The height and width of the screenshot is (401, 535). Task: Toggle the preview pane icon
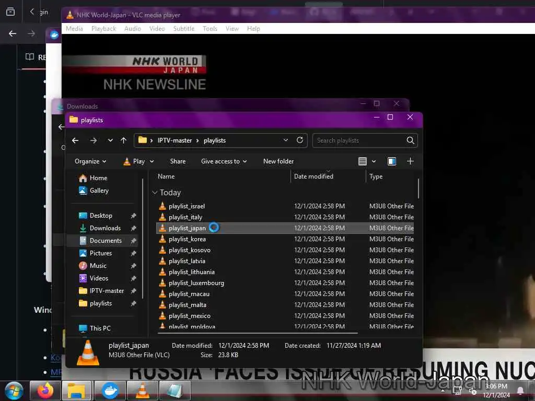point(392,161)
